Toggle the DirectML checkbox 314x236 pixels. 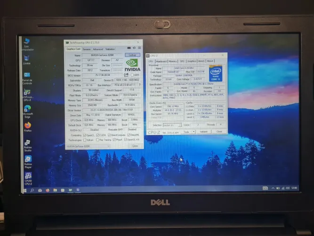[x=129, y=135]
